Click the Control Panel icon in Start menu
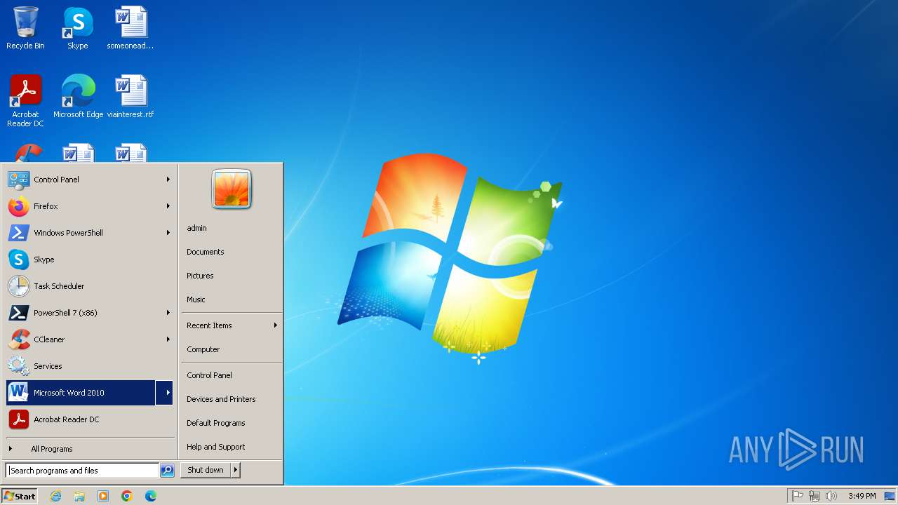The height and width of the screenshot is (505, 898). pos(18,180)
